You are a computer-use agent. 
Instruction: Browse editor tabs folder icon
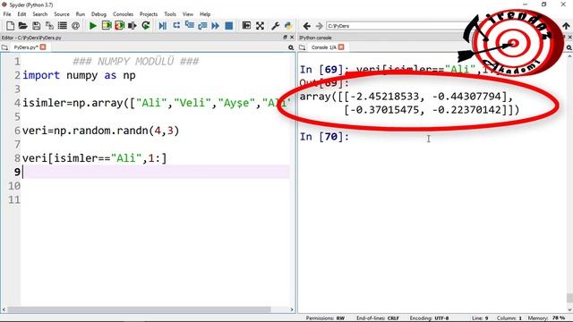point(4,47)
